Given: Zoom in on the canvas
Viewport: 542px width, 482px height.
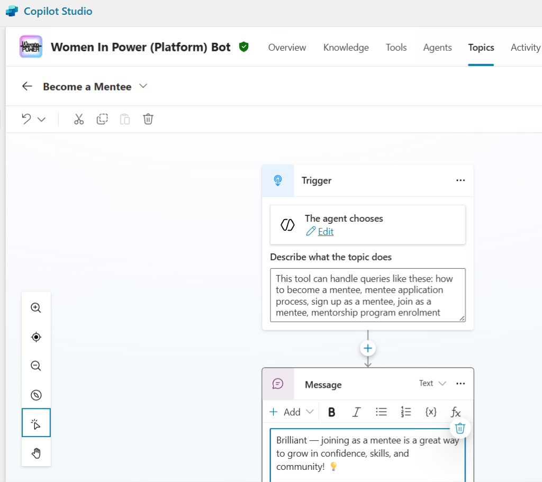Looking at the screenshot, I should [x=36, y=308].
